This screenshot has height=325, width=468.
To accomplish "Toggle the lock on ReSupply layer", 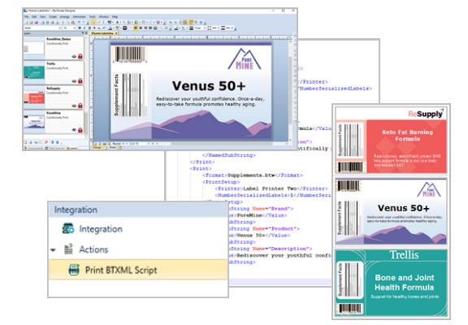I will coord(80,106).
